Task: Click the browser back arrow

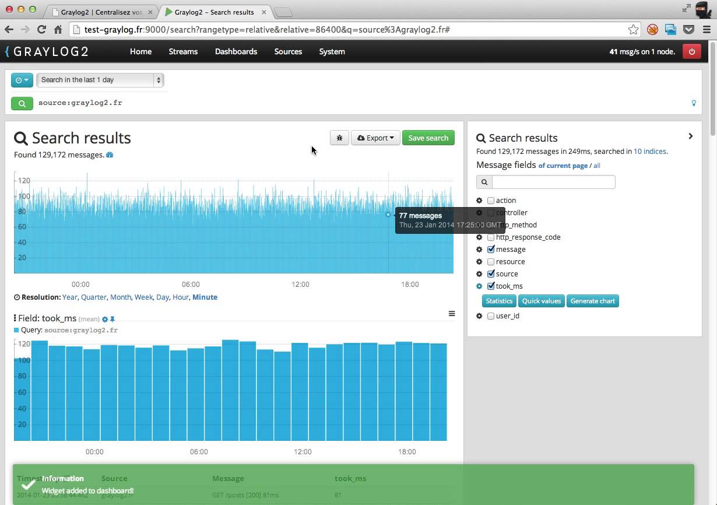Action: [x=9, y=29]
